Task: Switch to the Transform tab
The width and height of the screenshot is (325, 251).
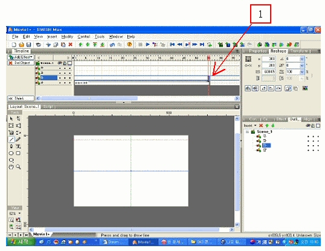Action: [x=299, y=51]
